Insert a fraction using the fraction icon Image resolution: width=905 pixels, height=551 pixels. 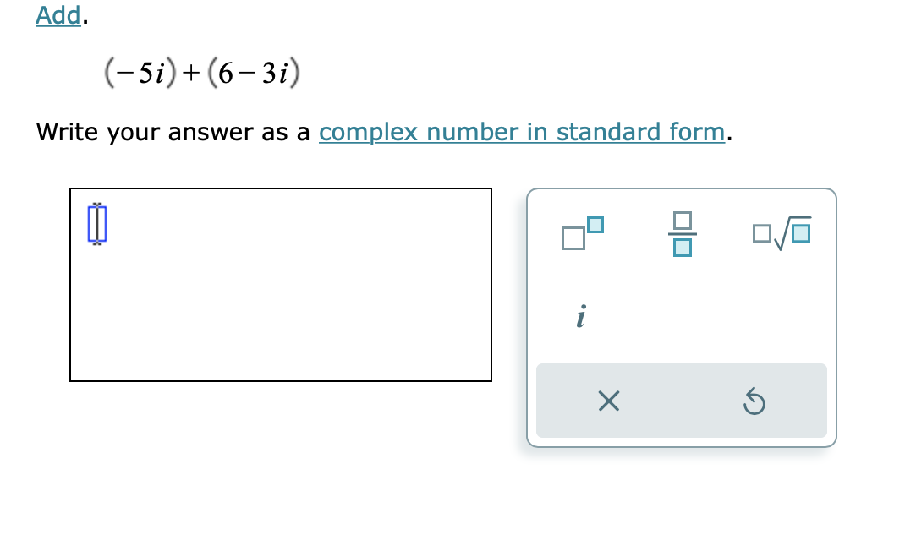(682, 234)
